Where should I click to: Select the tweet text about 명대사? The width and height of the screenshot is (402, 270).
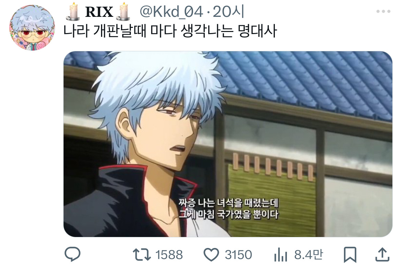(x=170, y=31)
